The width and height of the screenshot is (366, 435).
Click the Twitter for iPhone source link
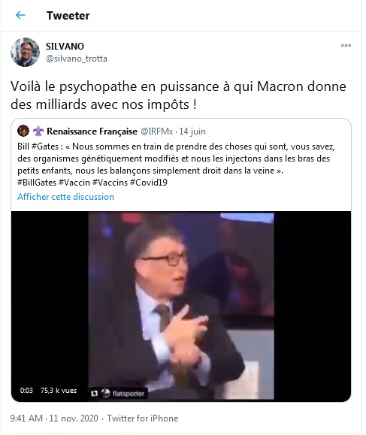pyautogui.click(x=142, y=418)
